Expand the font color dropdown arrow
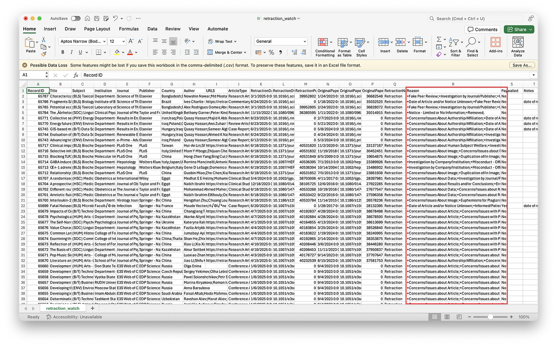 (x=136, y=52)
